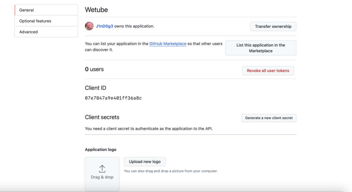Open the J1nD0g3 owner profile link
Viewport: 352px width, 192px height.
104,26
